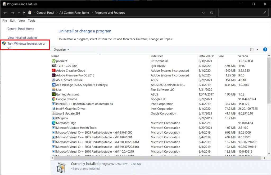Image resolution: width=271 pixels, height=175 pixels.
Task: Open the help question mark icon
Action: click(265, 49)
